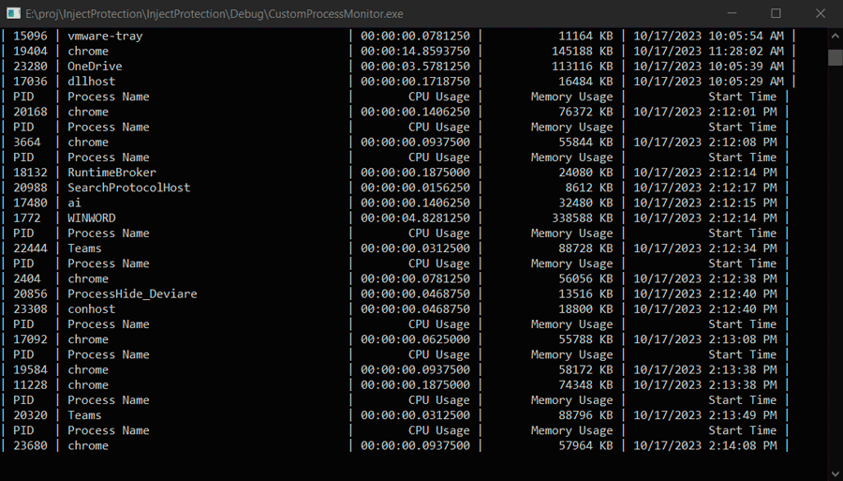
Task: Select PID 17480
Action: coord(30,203)
